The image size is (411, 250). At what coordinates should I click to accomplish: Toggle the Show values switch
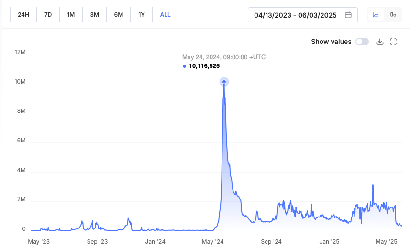click(x=362, y=42)
